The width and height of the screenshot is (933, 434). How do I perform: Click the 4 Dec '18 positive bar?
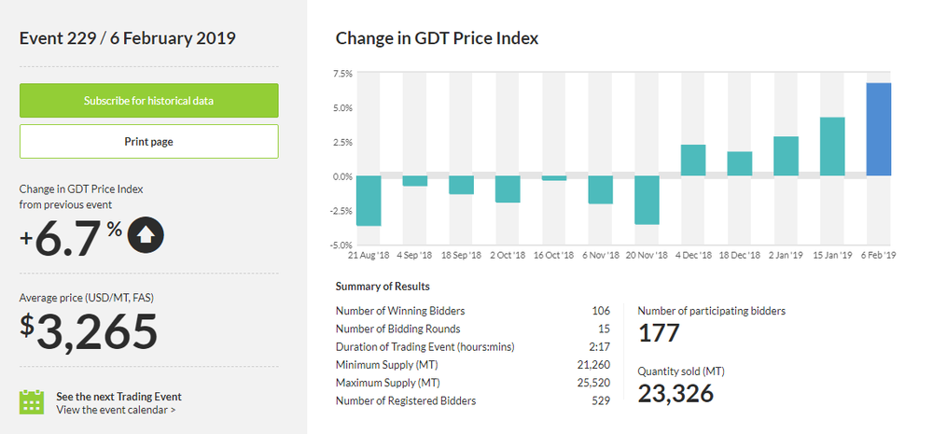pos(693,161)
